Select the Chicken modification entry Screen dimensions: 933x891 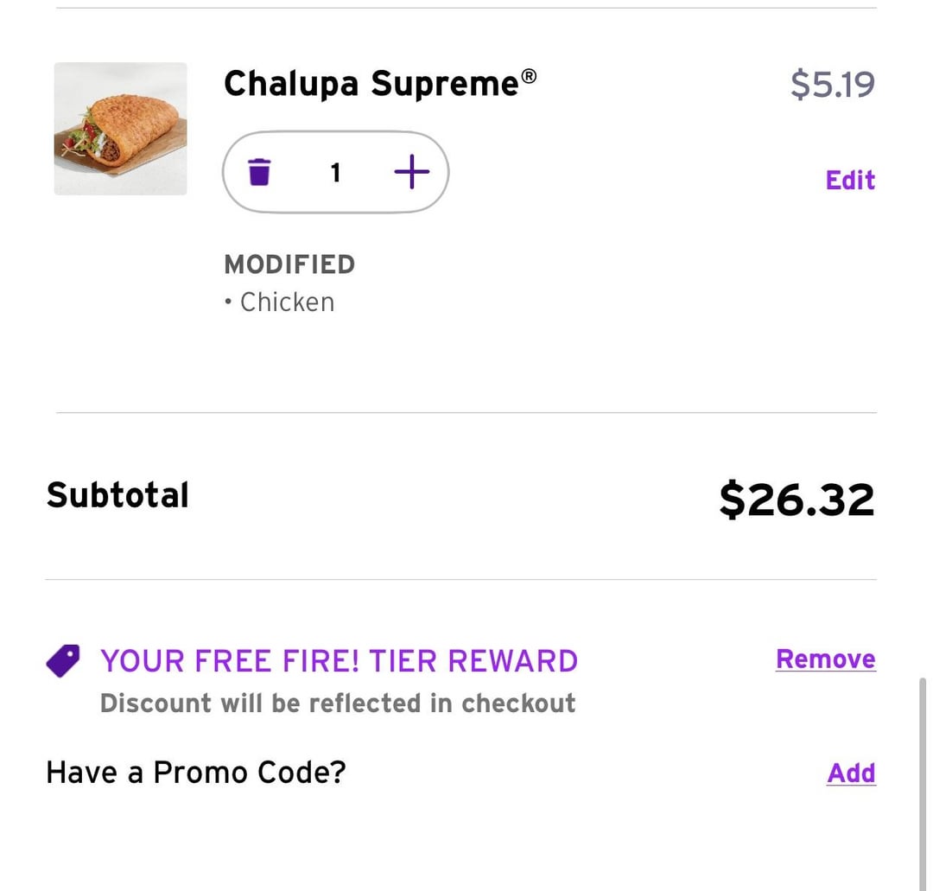point(287,302)
